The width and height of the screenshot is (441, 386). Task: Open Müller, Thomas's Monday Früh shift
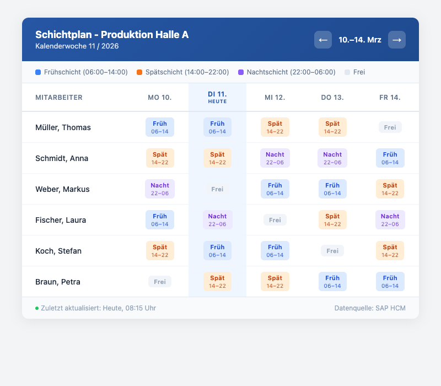(160, 127)
